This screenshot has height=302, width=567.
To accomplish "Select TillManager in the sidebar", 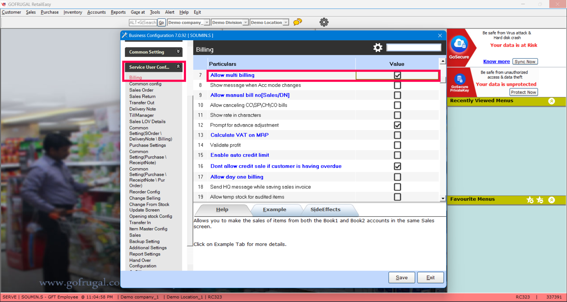I will click(141, 115).
